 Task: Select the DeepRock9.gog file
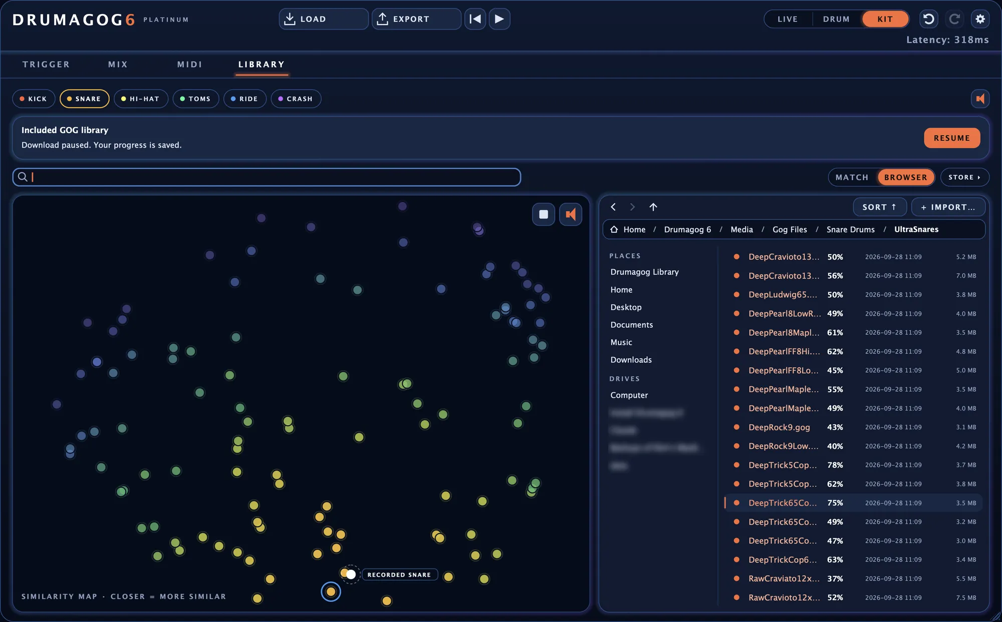[853, 427]
